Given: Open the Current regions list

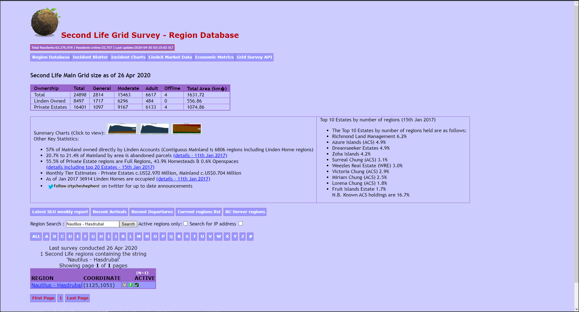Looking at the screenshot, I should point(199,212).
